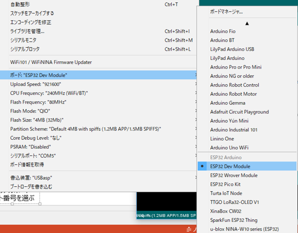Open ボードマネージャ... from board list
This screenshot has width=298, height=233.
(x=247, y=12)
